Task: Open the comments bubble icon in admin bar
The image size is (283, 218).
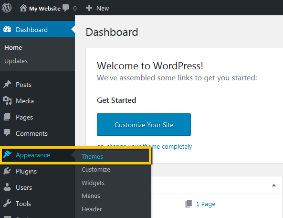Action: [x=66, y=8]
